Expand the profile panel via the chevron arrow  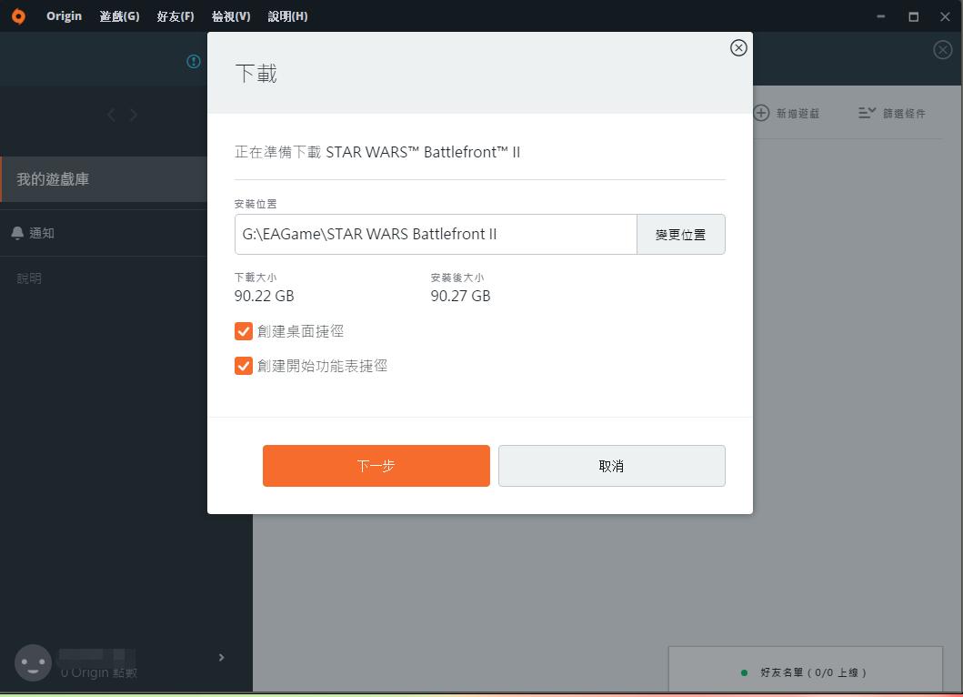[x=220, y=657]
